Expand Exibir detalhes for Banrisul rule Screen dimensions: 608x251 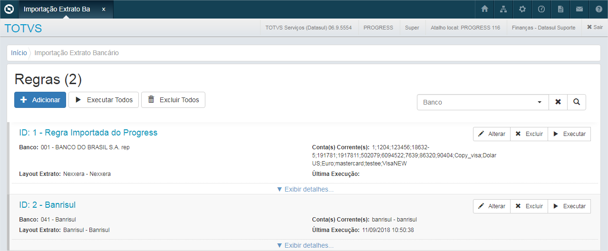pyautogui.click(x=305, y=245)
